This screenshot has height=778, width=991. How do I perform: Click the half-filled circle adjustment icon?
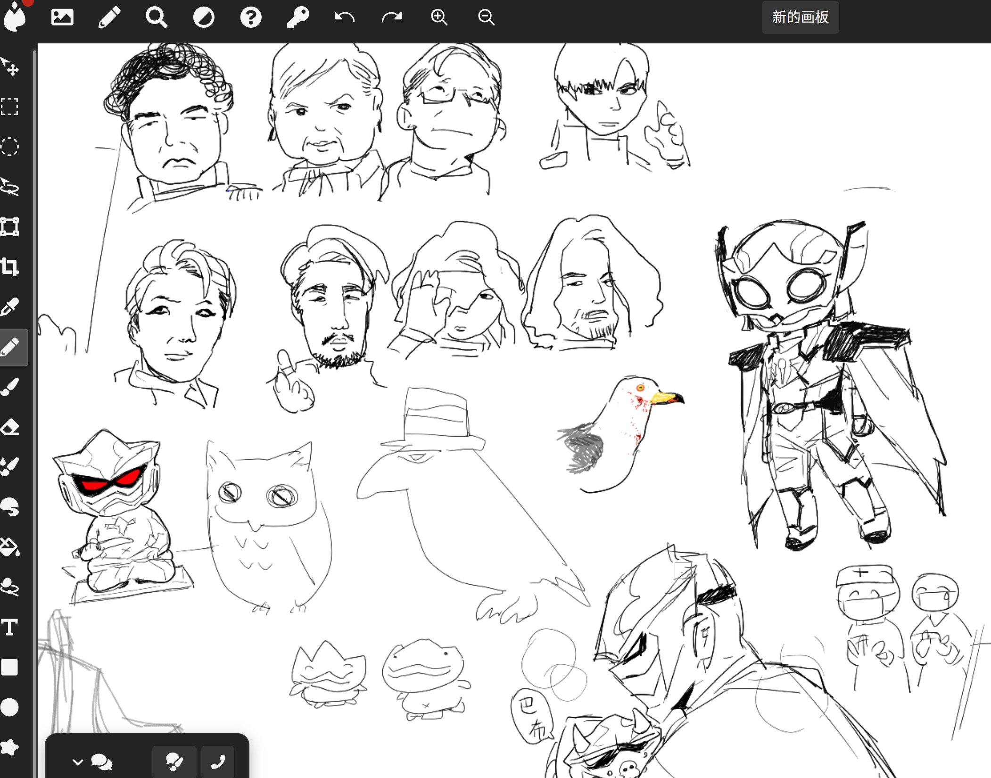pos(204,17)
